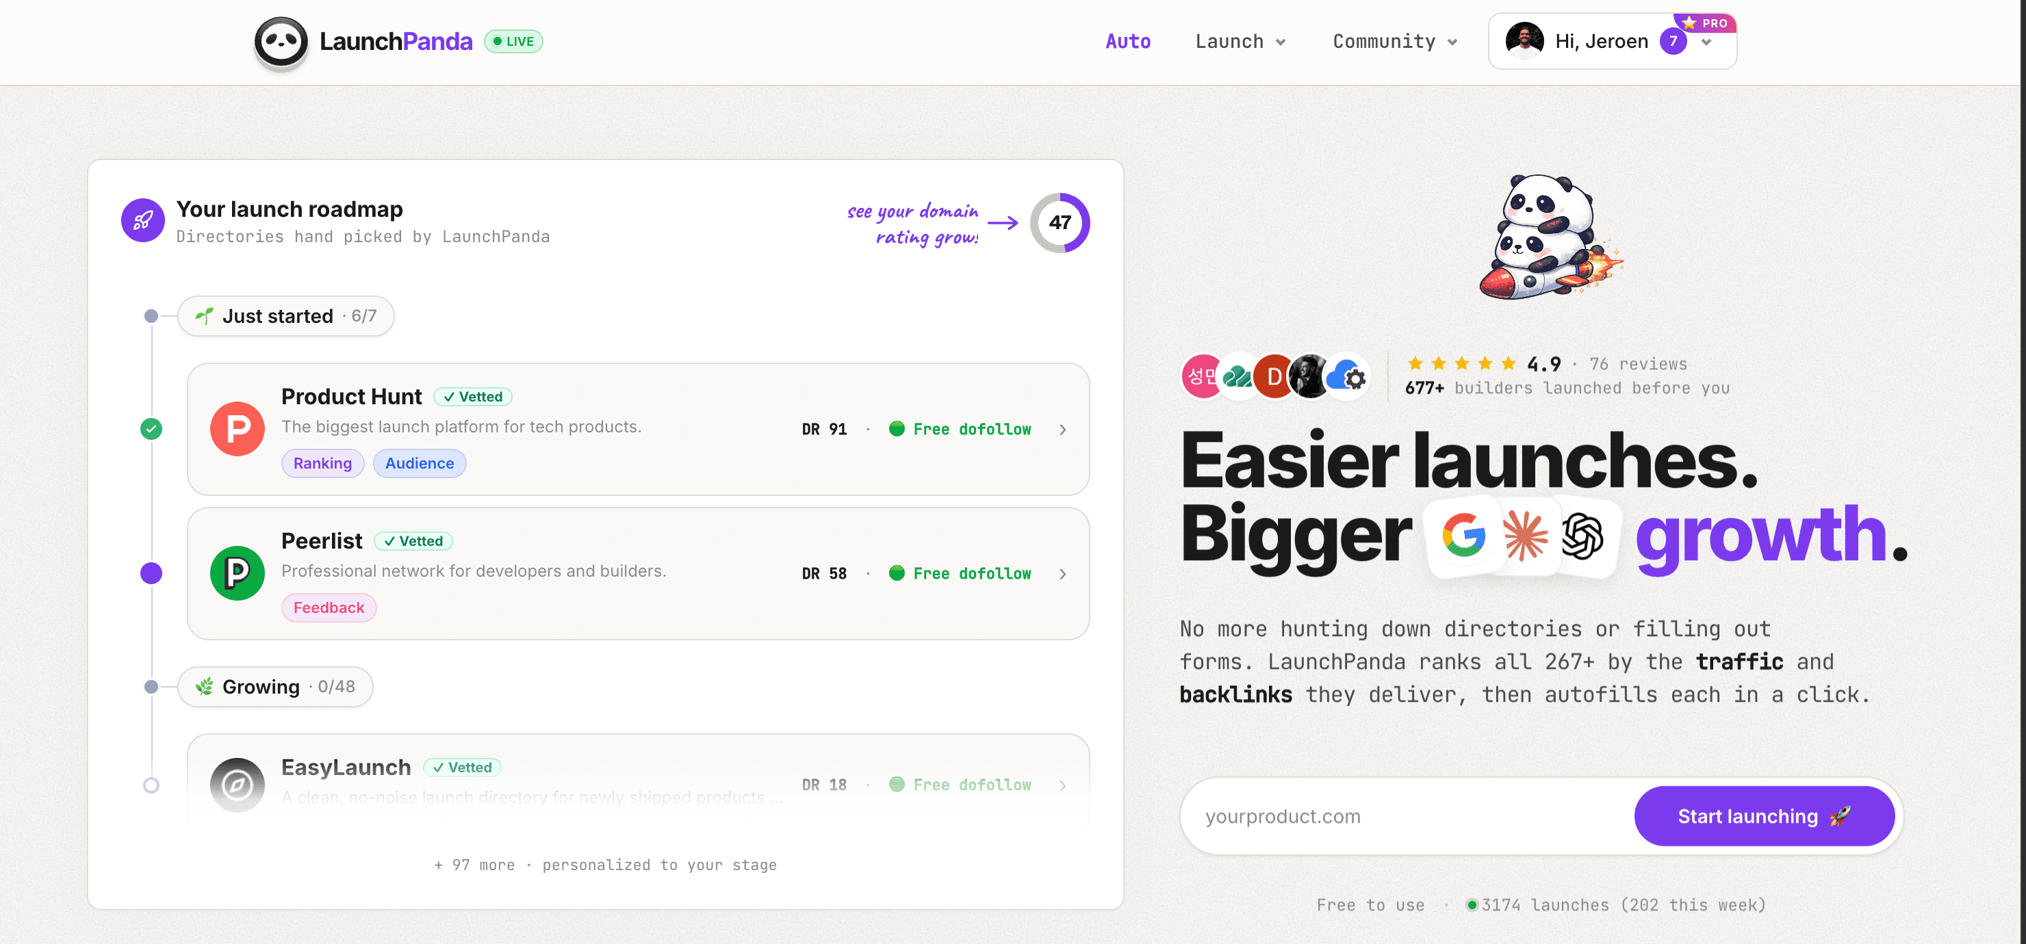Click the OpenAI knot icon in headline
Viewport: 2026px width, 944px height.
[x=1582, y=536]
